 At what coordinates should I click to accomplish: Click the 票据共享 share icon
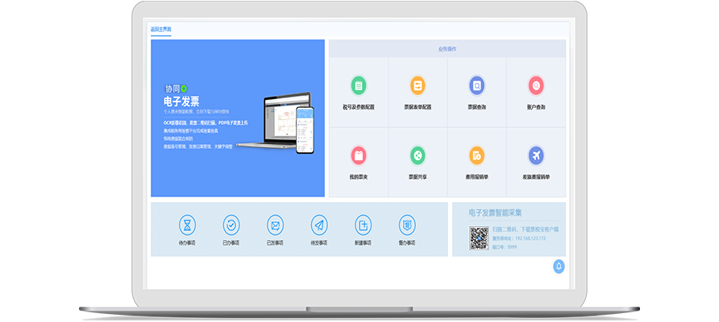coord(417,155)
